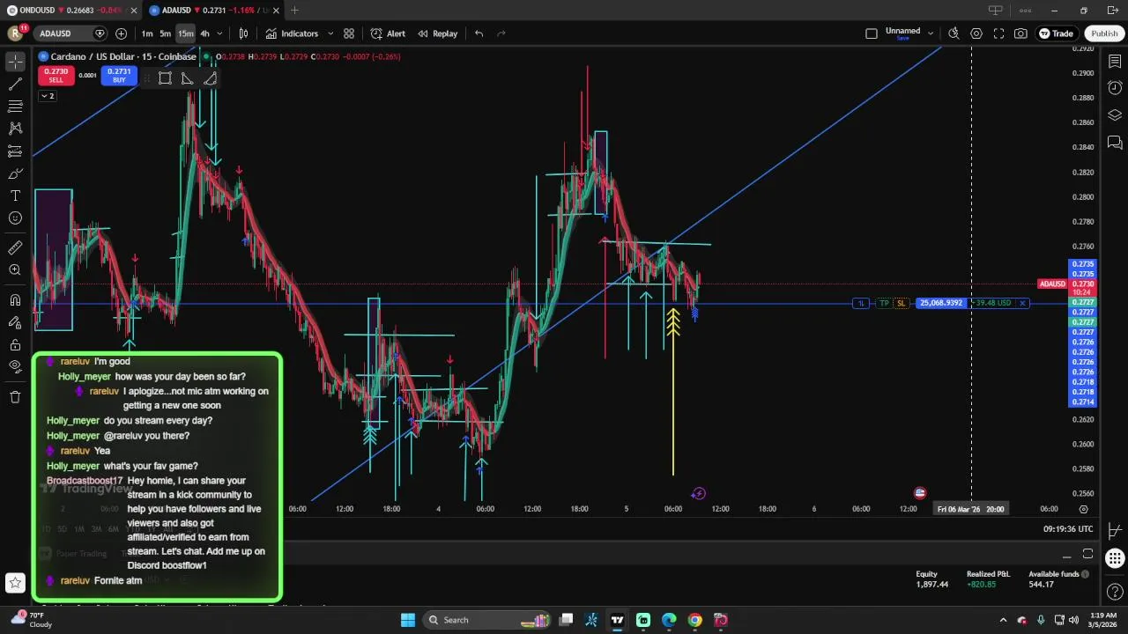The width and height of the screenshot is (1128, 634).
Task: Open the Fibonacci retracement tools
Action: (15, 107)
